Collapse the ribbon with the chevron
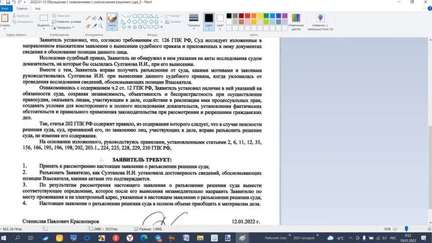This screenshot has height=243, width=432. (424, 9)
